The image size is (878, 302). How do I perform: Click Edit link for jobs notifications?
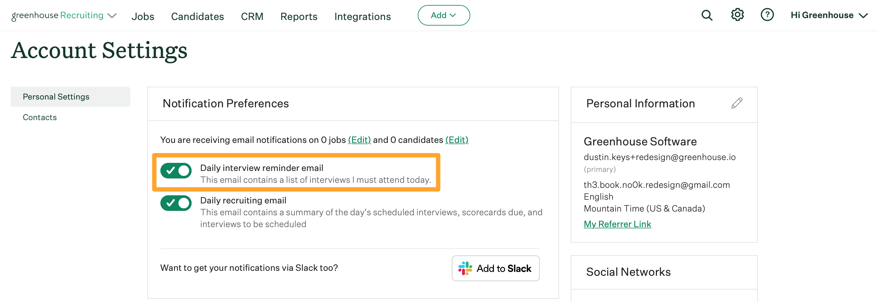(359, 140)
